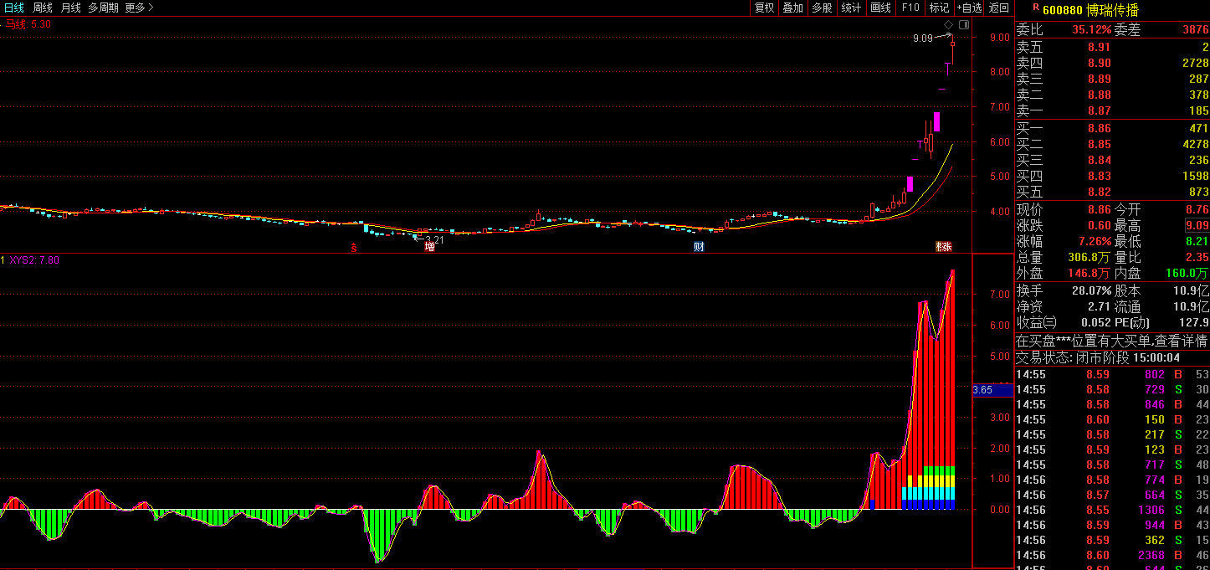1210x570 pixels.
Task: Open the big buy order detail notice link
Action: tap(1112, 341)
